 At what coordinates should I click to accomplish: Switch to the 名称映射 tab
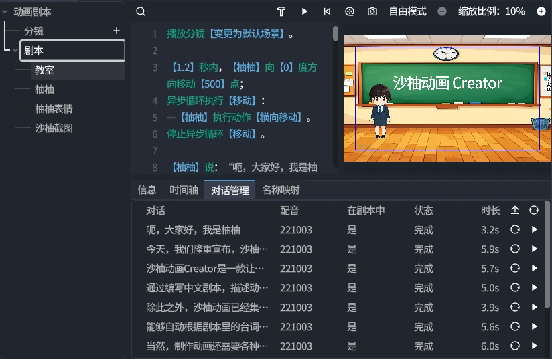tap(281, 190)
